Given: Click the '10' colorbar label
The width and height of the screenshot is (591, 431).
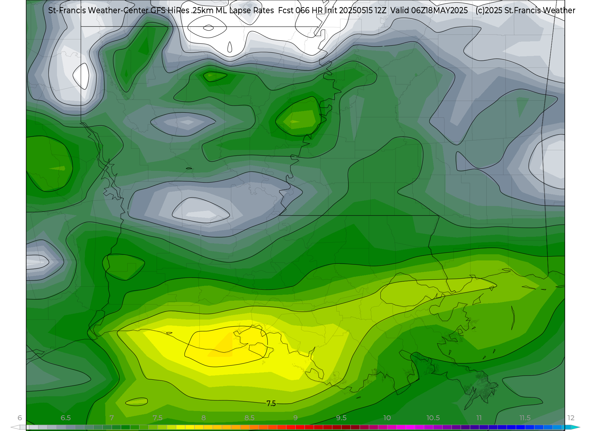Looking at the screenshot, I should pos(387,418).
